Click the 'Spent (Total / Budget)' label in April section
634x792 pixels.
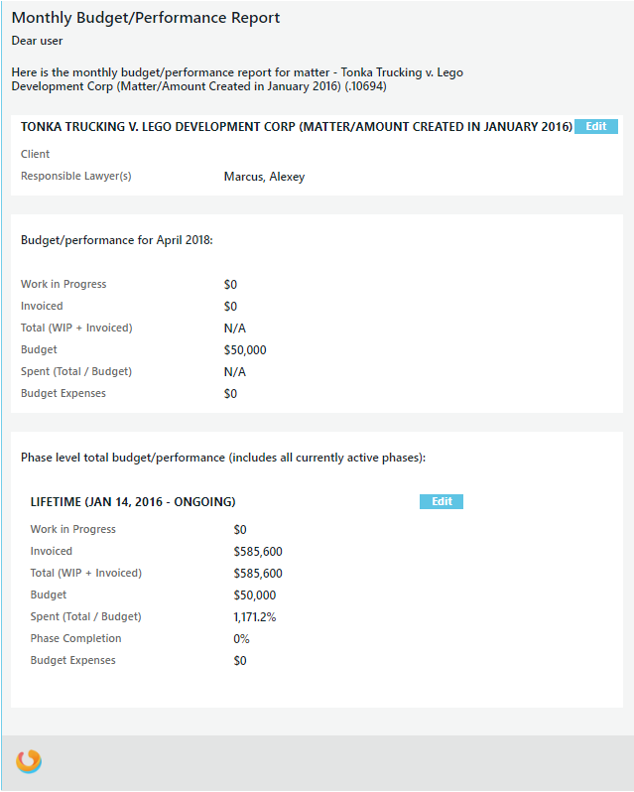[x=76, y=372]
